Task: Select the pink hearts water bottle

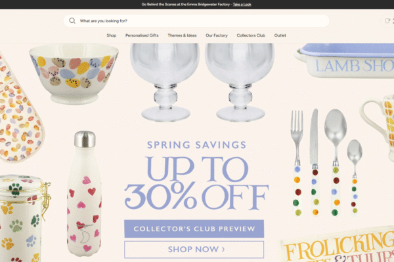Action: [x=85, y=194]
